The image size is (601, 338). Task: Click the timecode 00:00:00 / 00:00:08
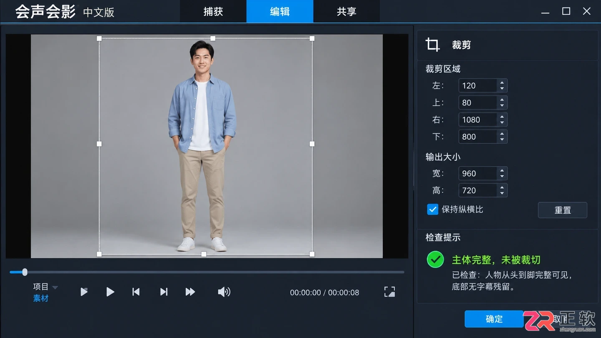click(x=324, y=293)
